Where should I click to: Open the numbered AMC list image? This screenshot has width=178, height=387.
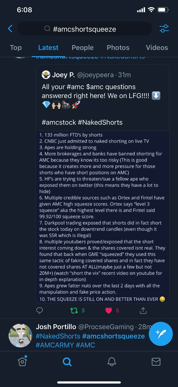(102, 217)
